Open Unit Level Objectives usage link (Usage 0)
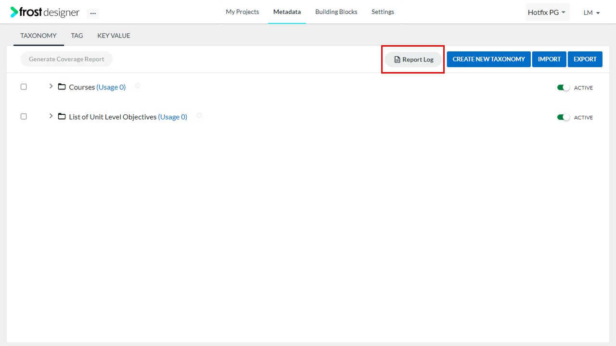The width and height of the screenshot is (616, 346). point(173,117)
